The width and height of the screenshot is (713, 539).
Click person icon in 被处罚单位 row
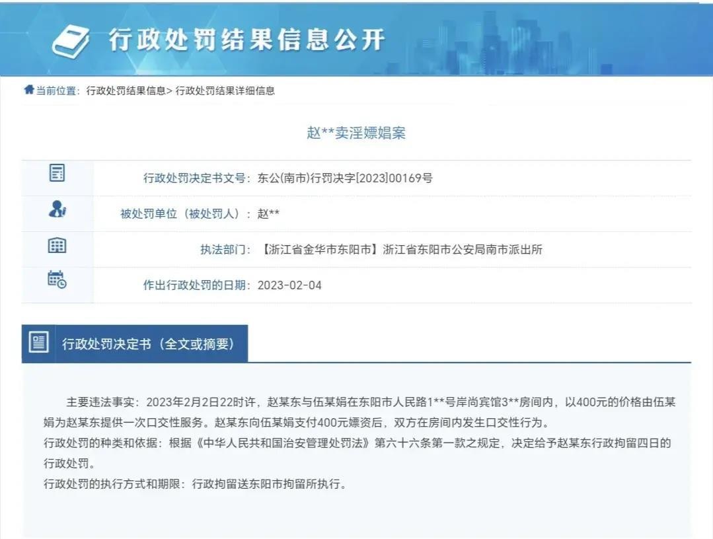click(57, 210)
